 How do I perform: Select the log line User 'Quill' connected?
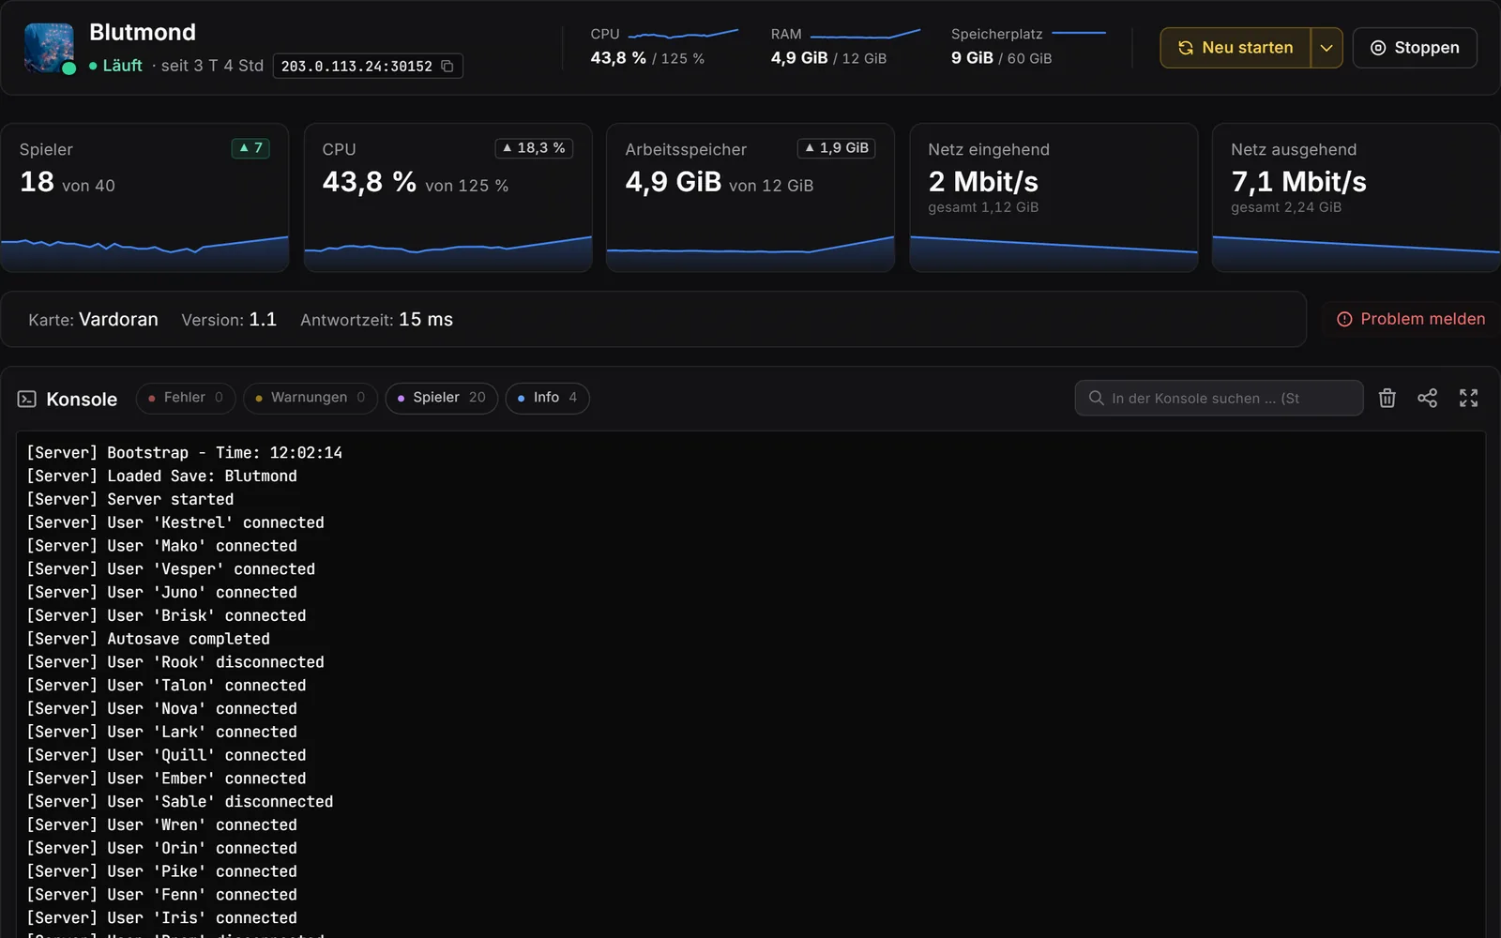[166, 755]
